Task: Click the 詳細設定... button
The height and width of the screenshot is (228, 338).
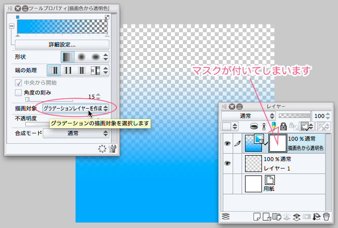Action: point(62,45)
